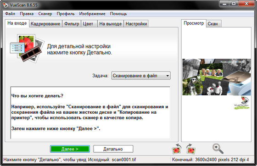Open the Задача dropdown list
Image resolution: width=257 pixels, height=166 pixels.
pos(141,76)
